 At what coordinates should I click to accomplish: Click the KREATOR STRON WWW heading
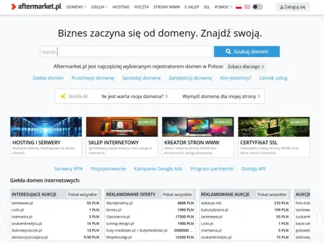[192, 142]
